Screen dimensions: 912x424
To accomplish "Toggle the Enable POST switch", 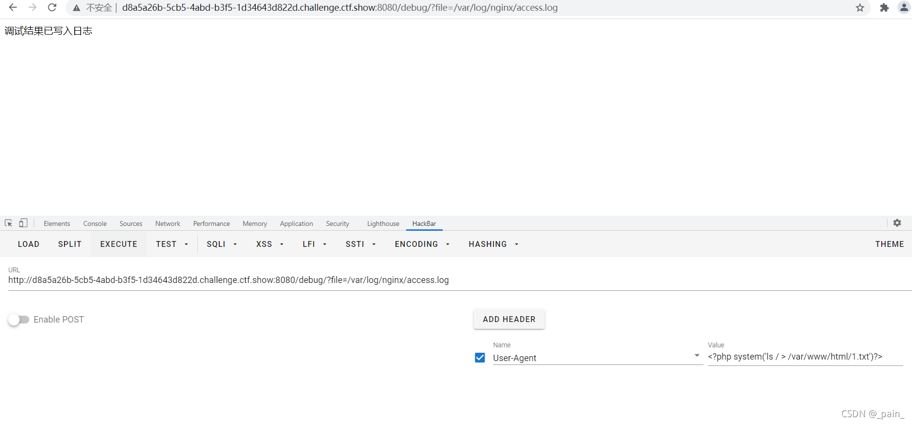I will [x=19, y=320].
